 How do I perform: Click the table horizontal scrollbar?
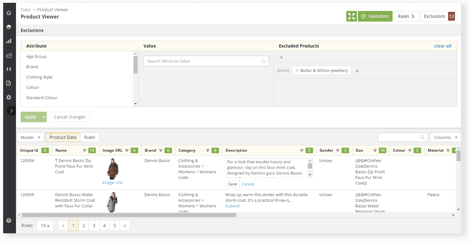[129, 215]
